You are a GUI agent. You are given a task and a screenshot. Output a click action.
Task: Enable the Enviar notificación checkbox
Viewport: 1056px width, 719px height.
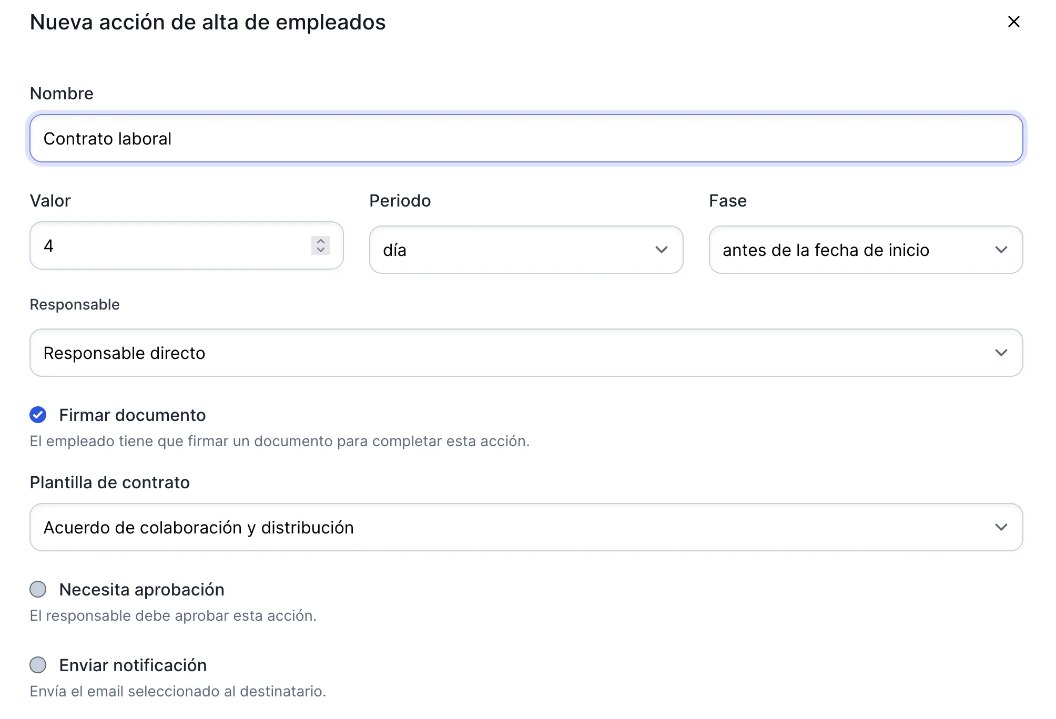[38, 665]
